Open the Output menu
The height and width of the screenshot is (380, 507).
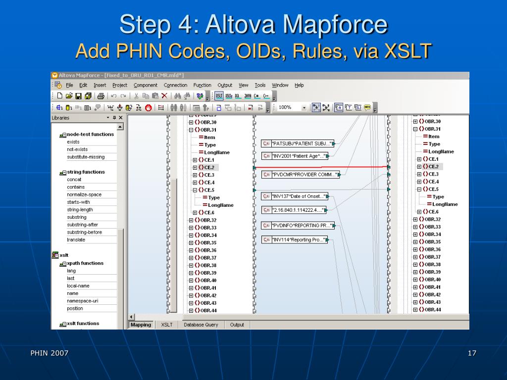[225, 85]
